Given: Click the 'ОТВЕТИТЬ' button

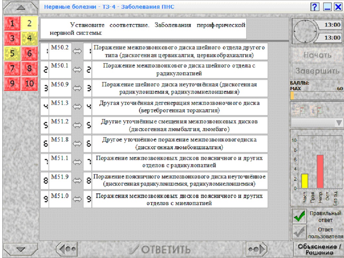Looking at the screenshot, I should click(162, 249).
